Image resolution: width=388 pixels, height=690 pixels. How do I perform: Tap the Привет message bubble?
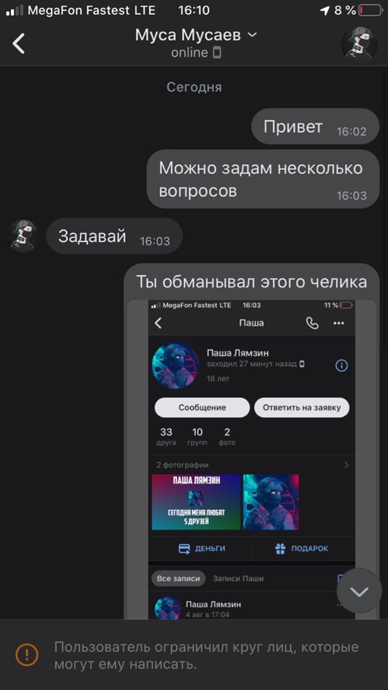click(315, 126)
